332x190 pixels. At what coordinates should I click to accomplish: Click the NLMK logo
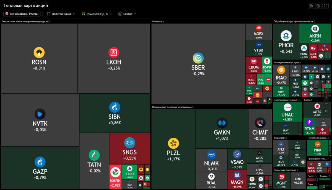point(211,155)
